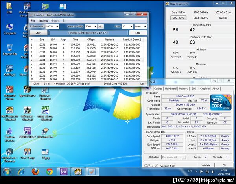The image size is (236, 184).
Task: Launch Special Force desktop icon
Action: [28, 91]
